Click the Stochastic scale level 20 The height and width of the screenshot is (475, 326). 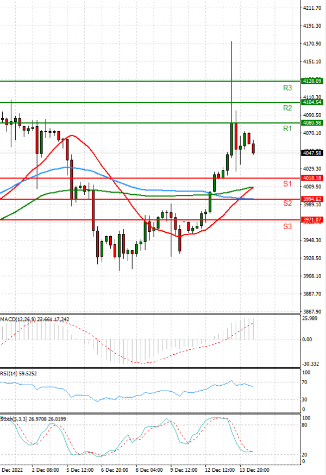point(305,455)
